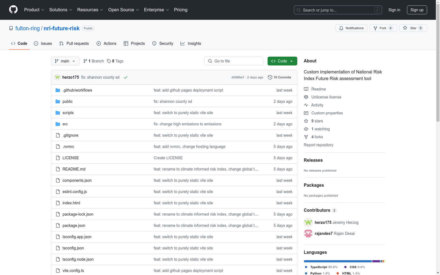View the 16 Commits history
Image resolution: width=440 pixels, height=275 pixels.
click(x=279, y=77)
